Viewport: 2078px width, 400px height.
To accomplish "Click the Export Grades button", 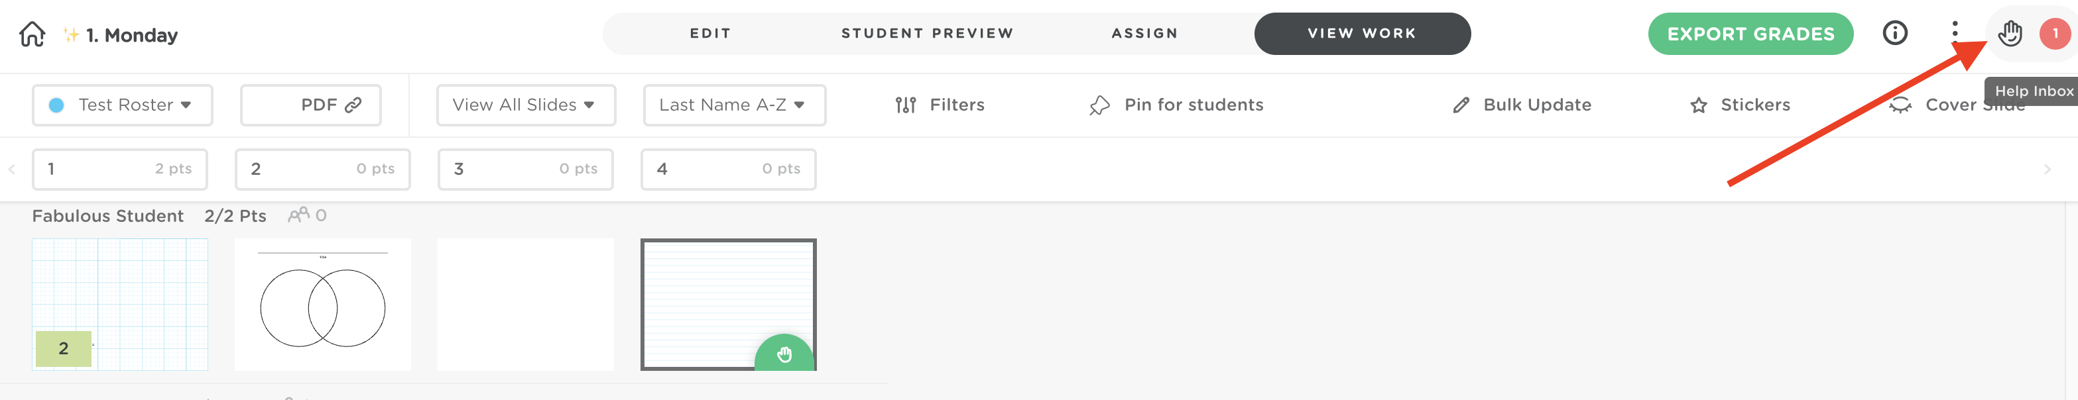I will point(1750,34).
